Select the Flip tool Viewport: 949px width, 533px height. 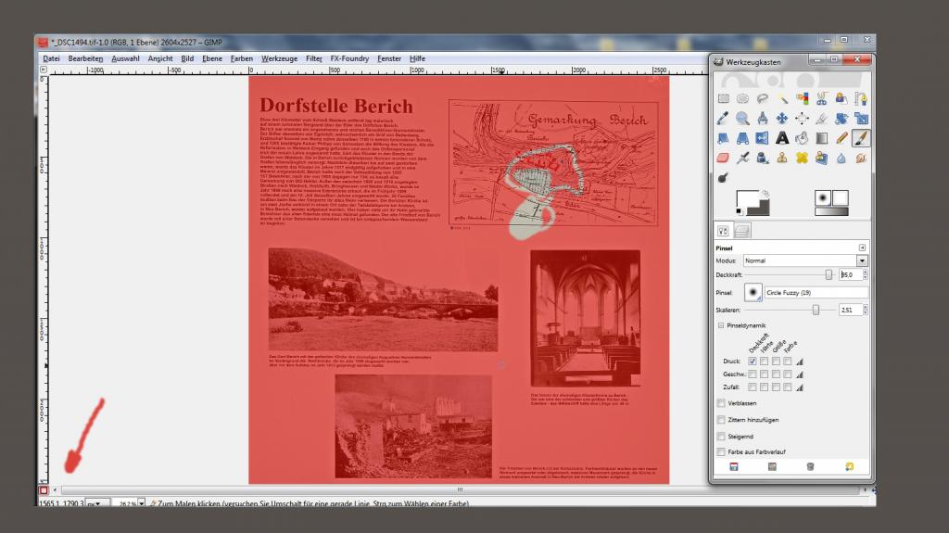(x=763, y=139)
